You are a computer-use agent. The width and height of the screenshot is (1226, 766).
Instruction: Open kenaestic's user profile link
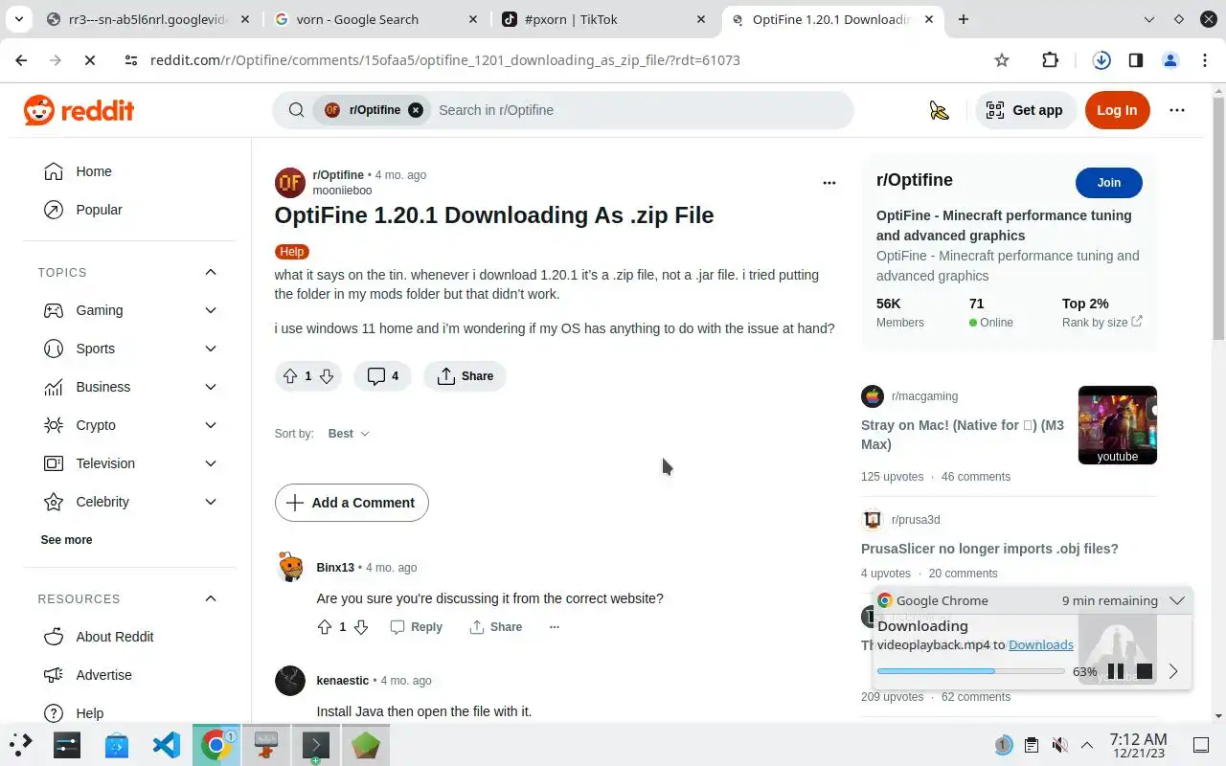tap(342, 681)
